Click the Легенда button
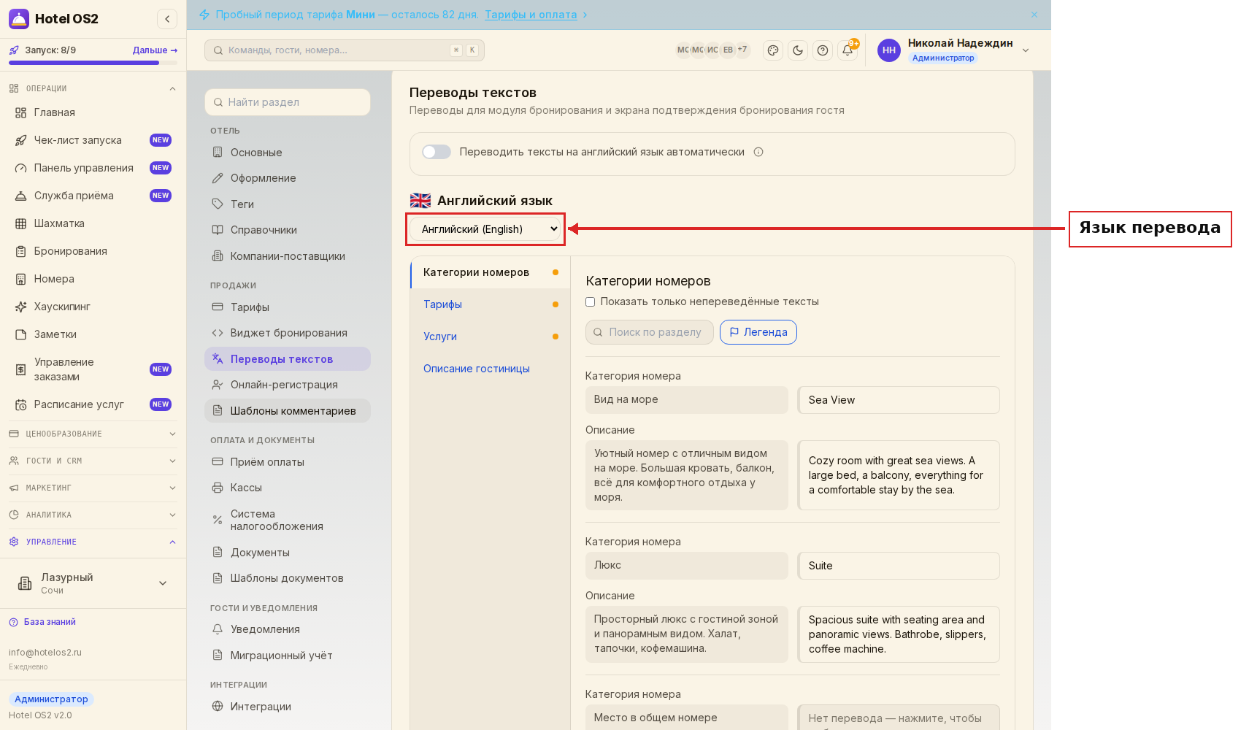The width and height of the screenshot is (1249, 730). tap(758, 332)
